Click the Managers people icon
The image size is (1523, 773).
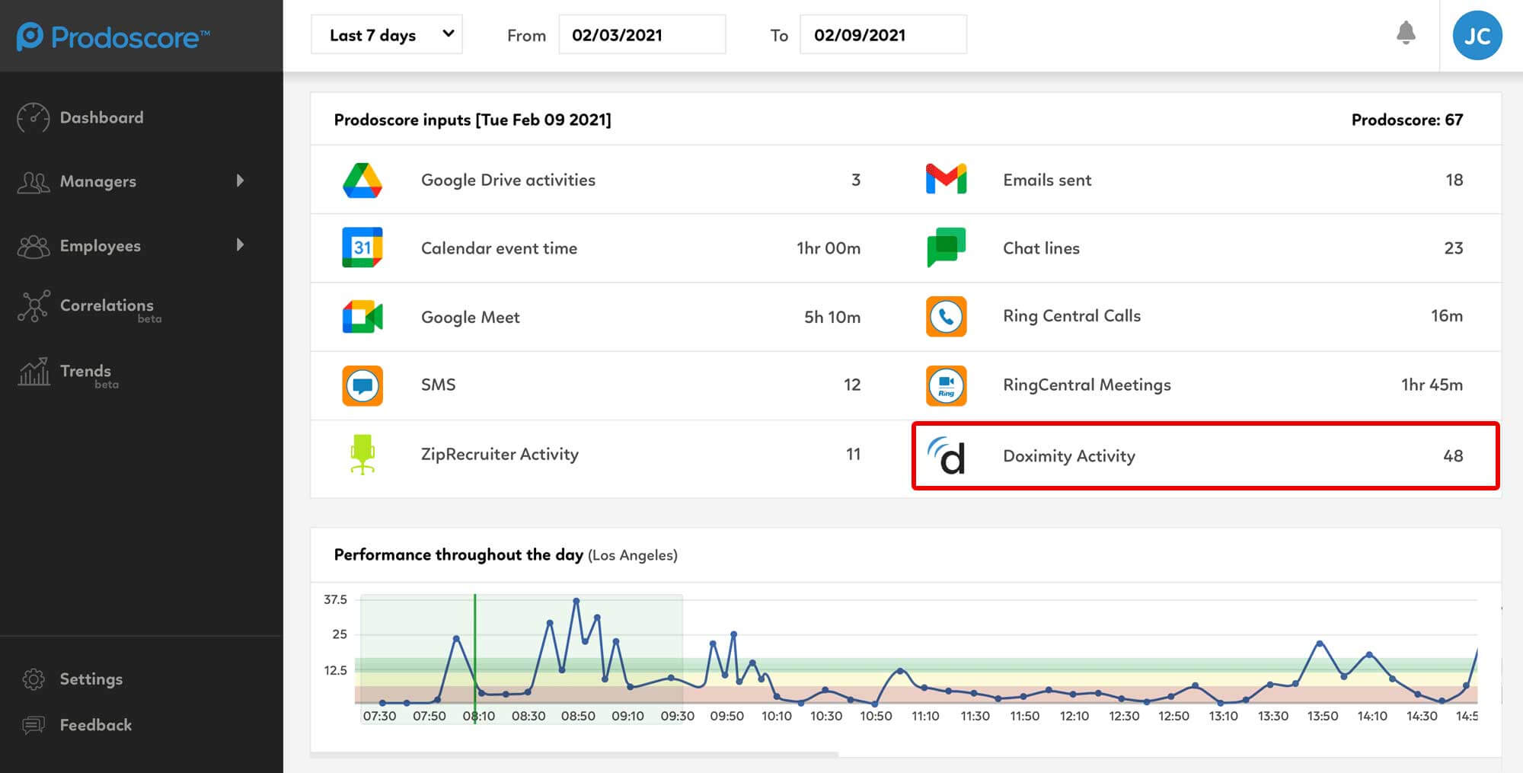click(x=34, y=182)
